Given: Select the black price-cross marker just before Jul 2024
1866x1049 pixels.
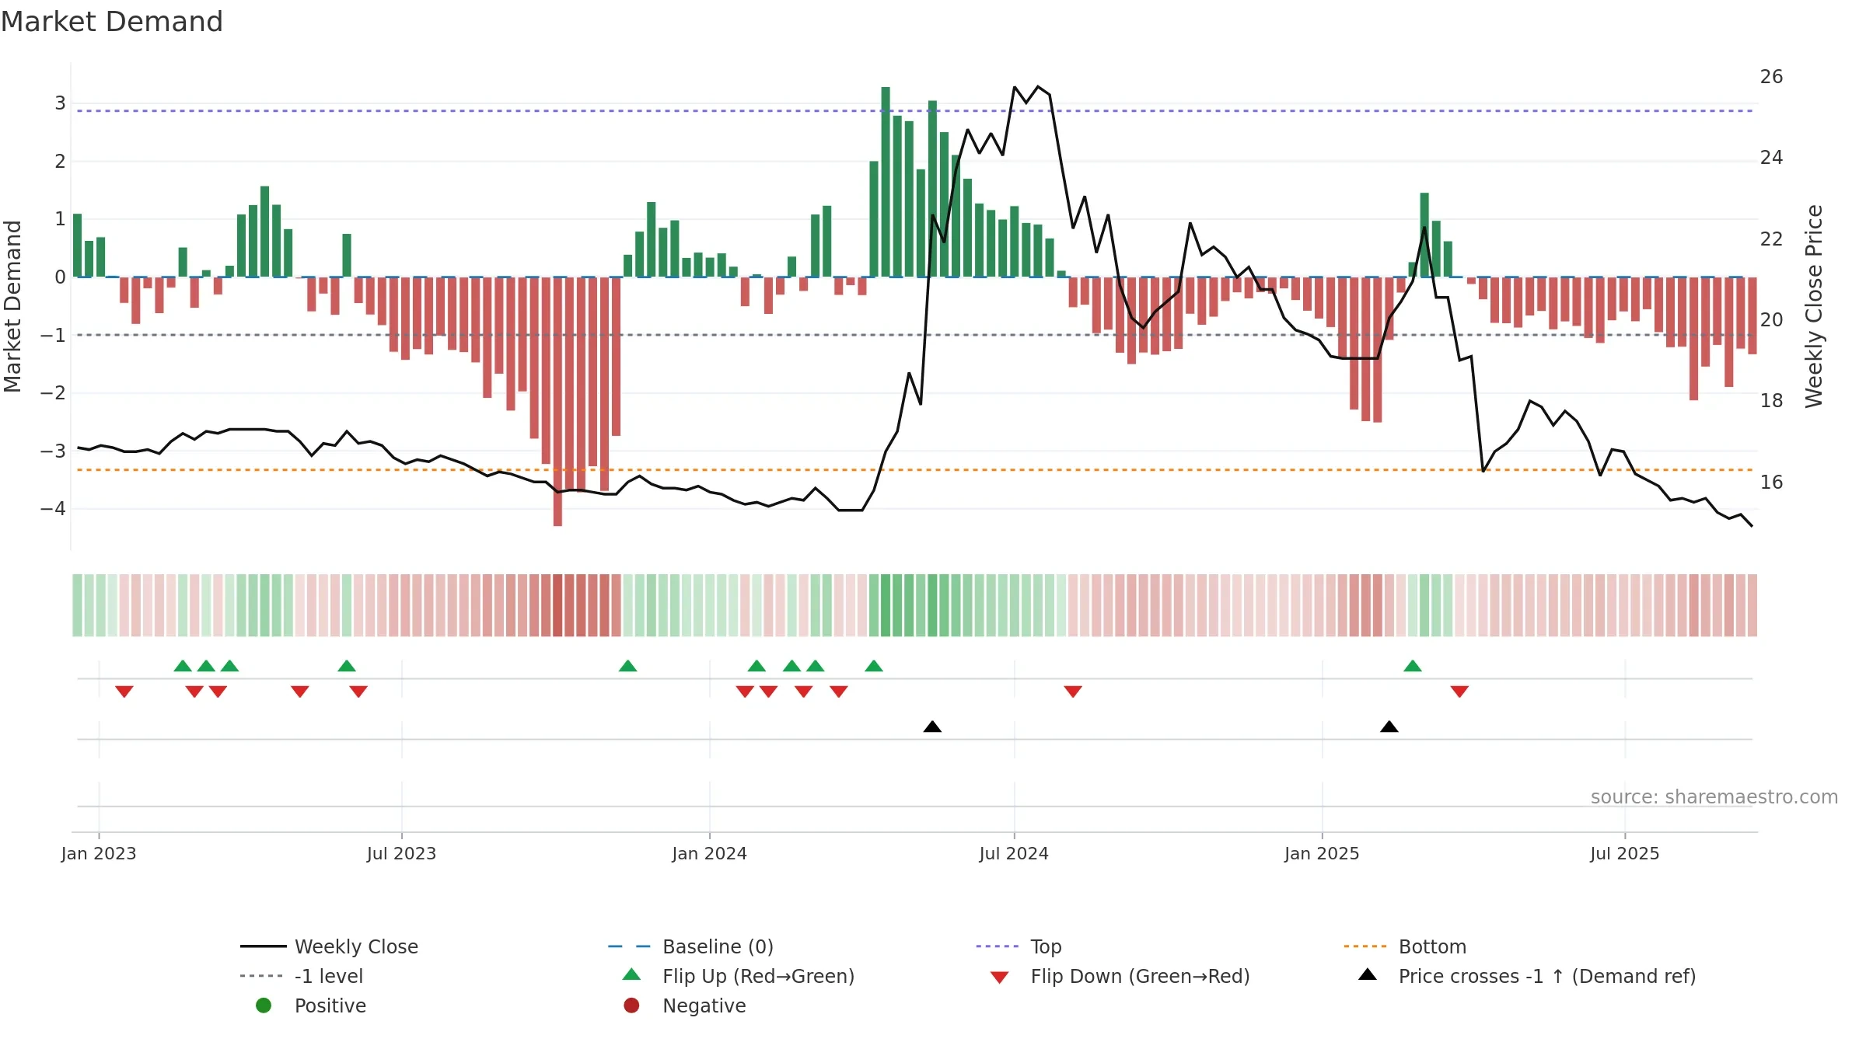Looking at the screenshot, I should pyautogui.click(x=932, y=727).
